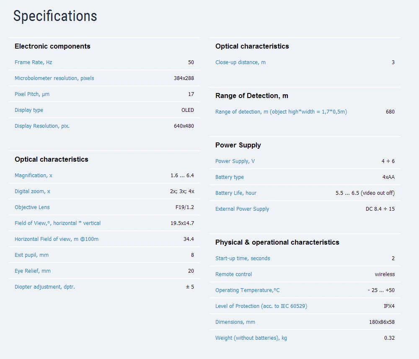The image size is (419, 359).
Task: Click the Frame Rate value 50
Action: click(x=191, y=62)
